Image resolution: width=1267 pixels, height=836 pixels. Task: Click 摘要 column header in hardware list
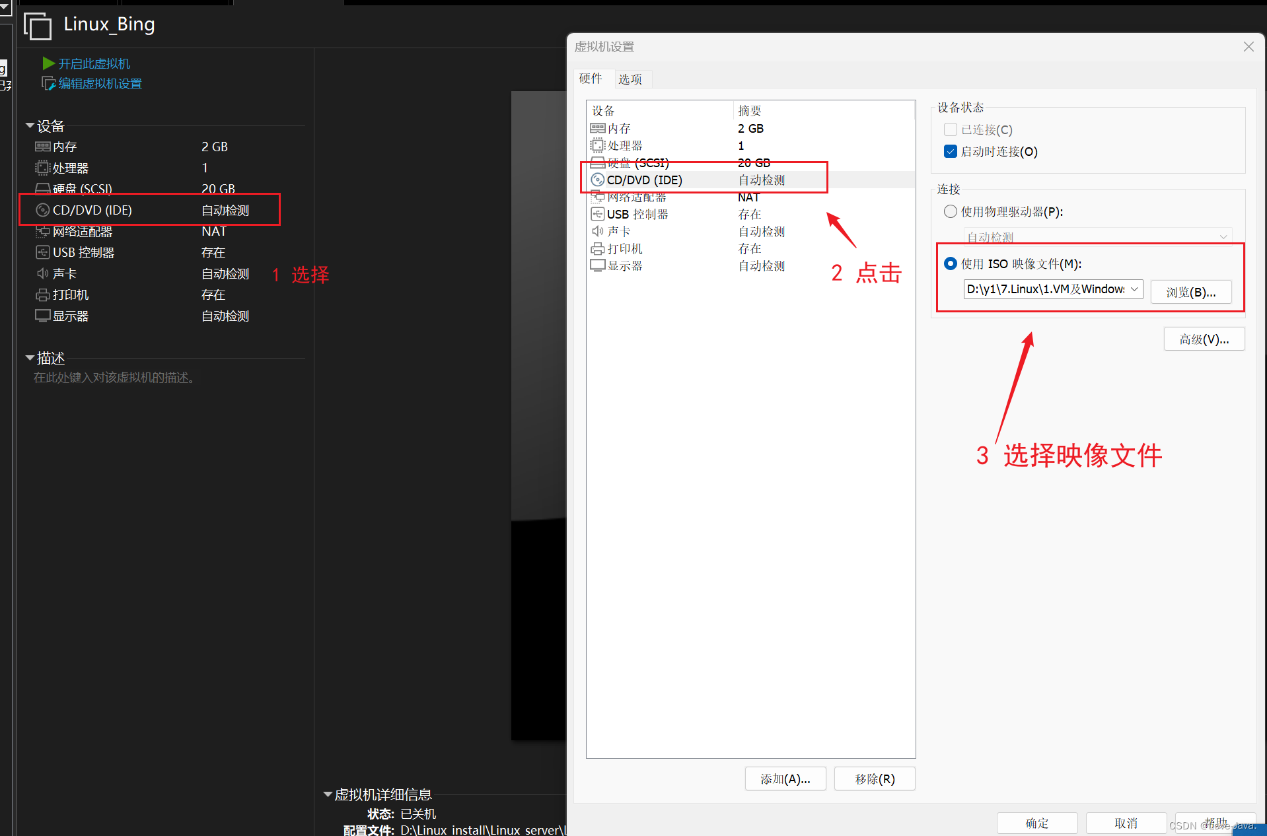(x=824, y=110)
